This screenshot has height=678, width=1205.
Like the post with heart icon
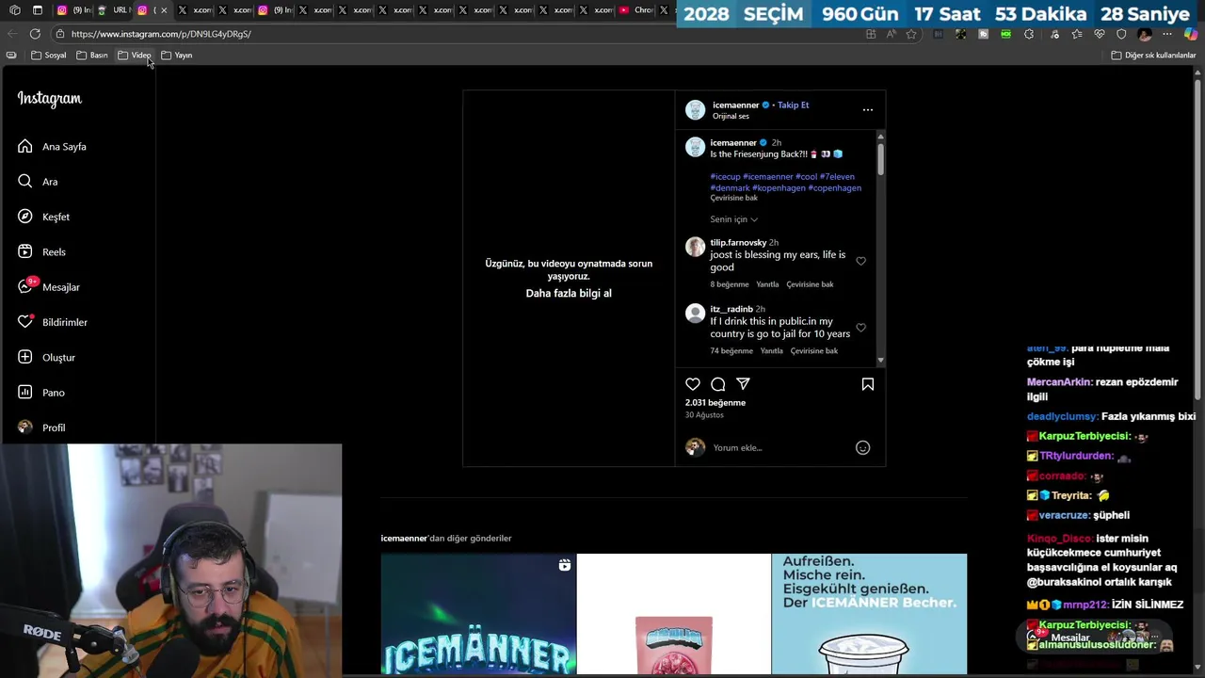(x=693, y=384)
